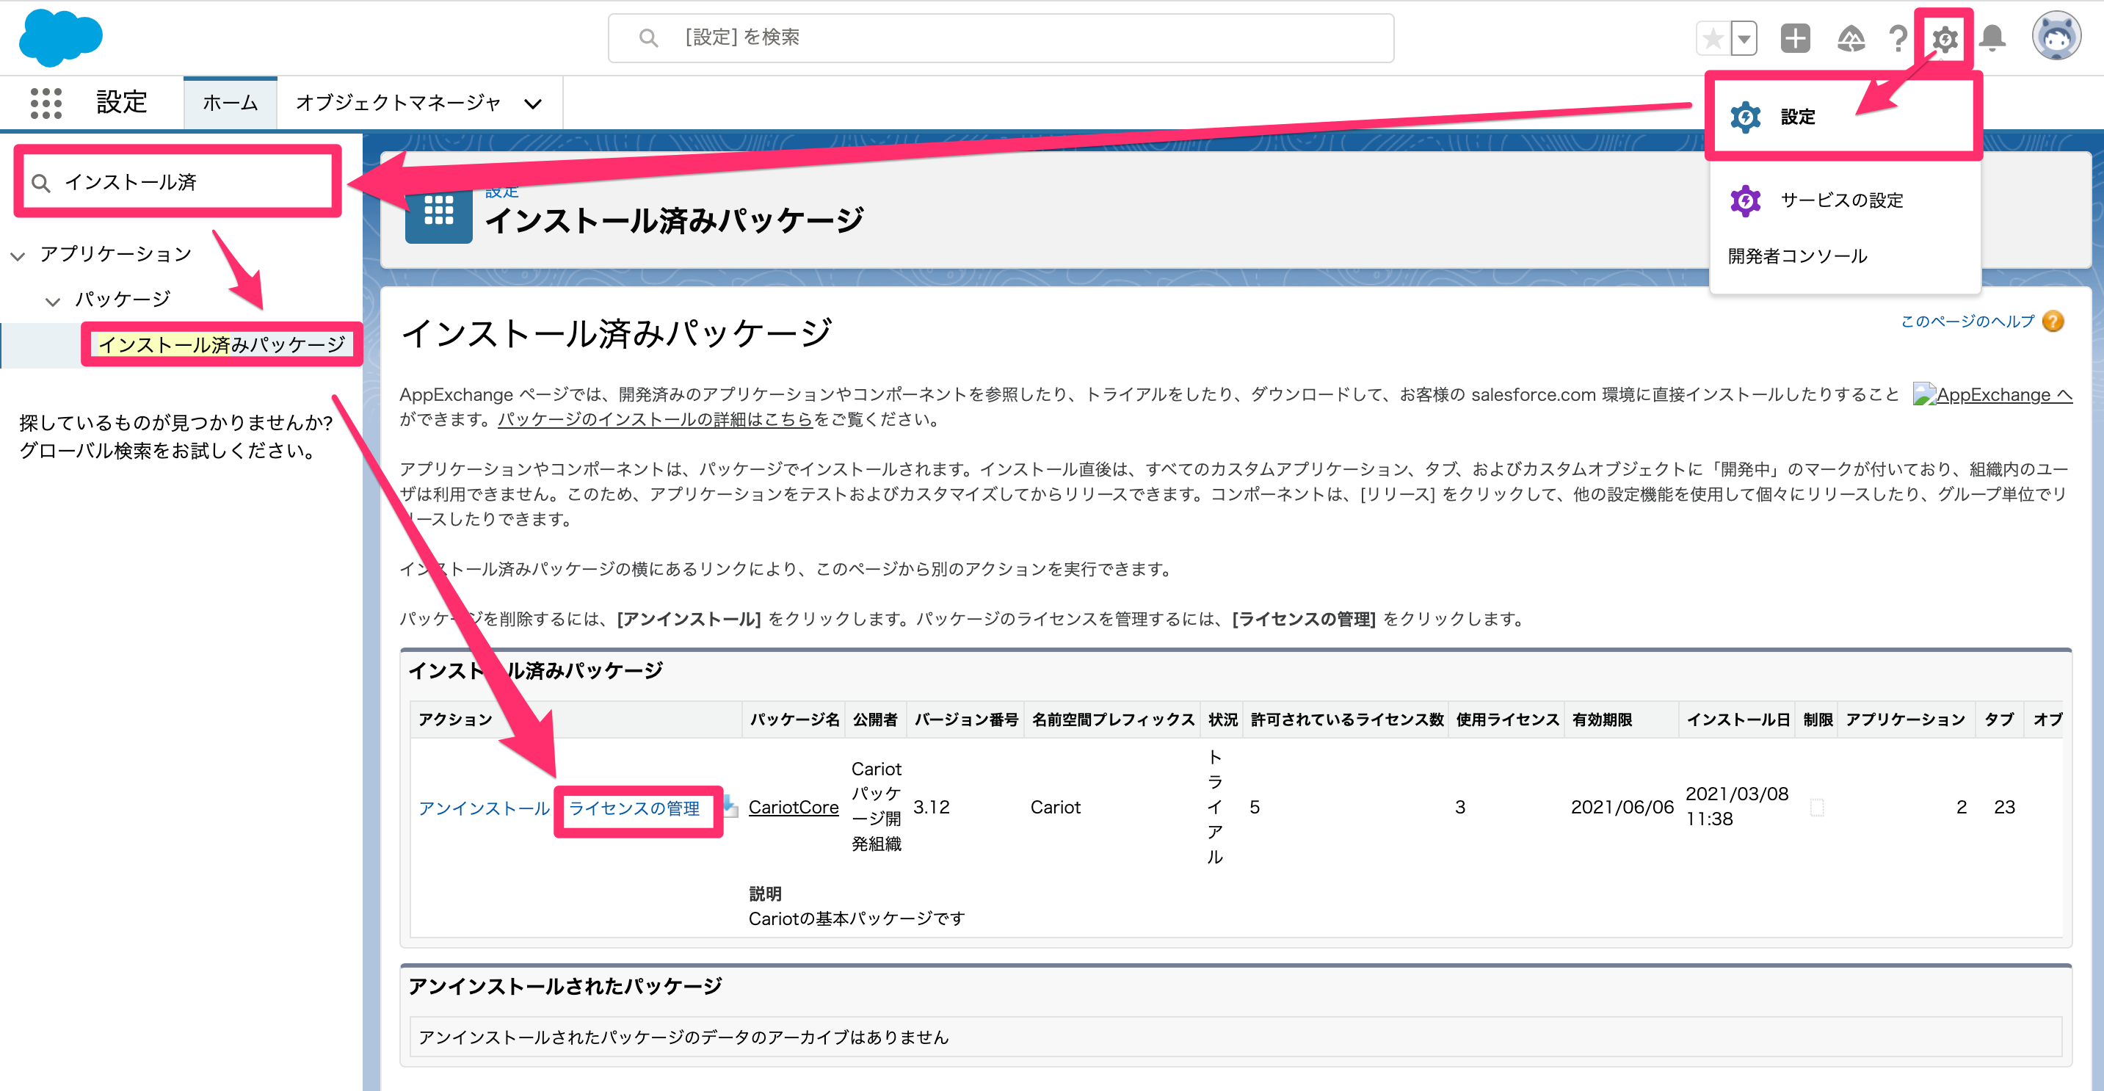Open the Trailhead guidance icon
2104x1091 pixels.
click(1851, 38)
